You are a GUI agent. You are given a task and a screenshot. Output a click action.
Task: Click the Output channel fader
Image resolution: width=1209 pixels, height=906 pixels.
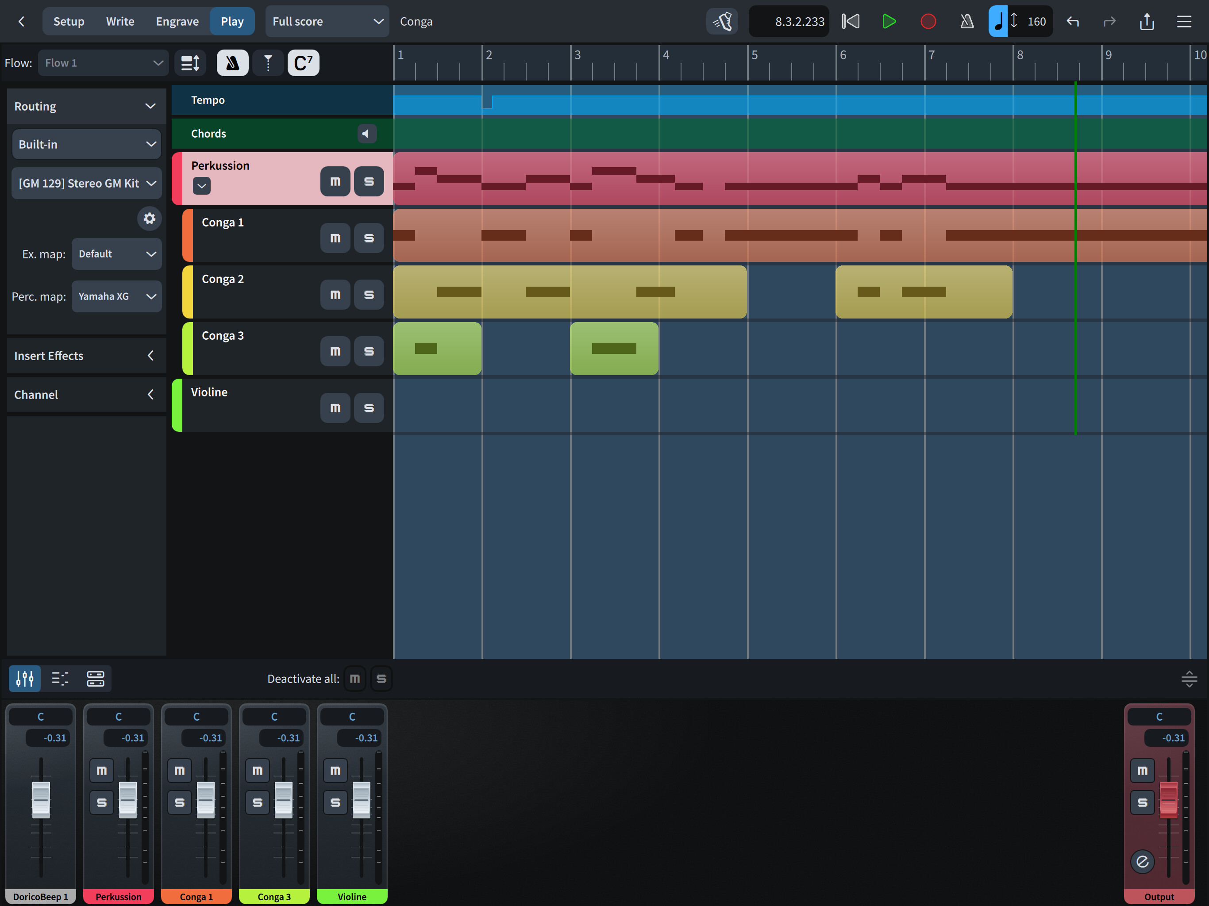(1168, 799)
